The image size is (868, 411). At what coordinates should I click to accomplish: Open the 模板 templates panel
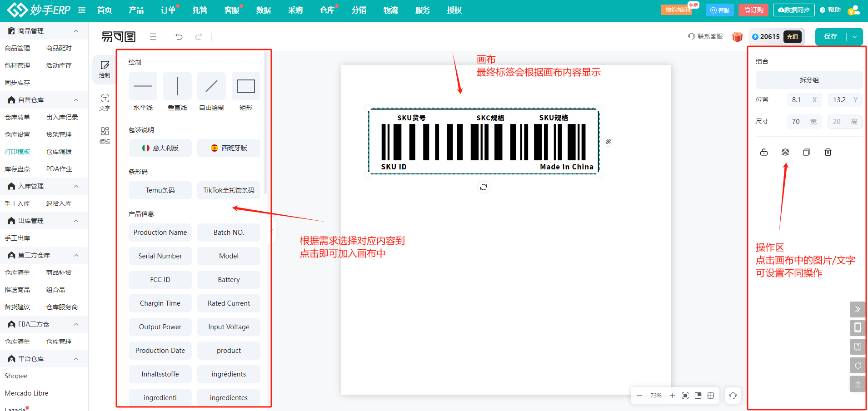point(105,134)
